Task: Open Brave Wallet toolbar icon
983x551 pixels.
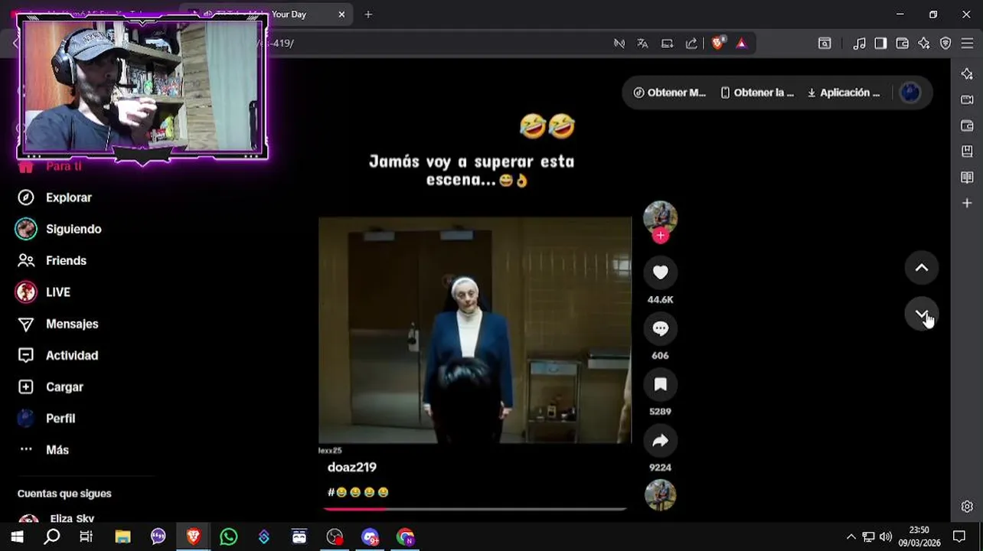Action: pyautogui.click(x=903, y=44)
